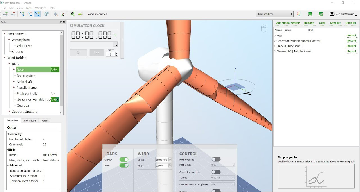Float the Parts panel with undock icon
This screenshot has width=360, height=192.
pyautogui.click(x=61, y=22)
